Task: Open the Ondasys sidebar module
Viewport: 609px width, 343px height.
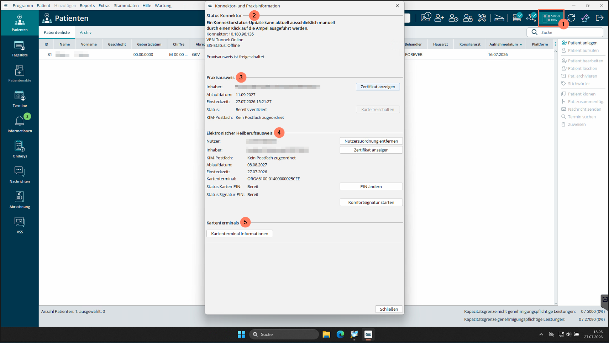Action: coord(20,149)
